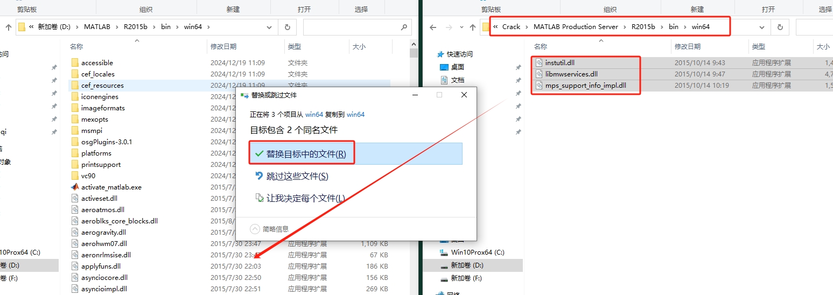Click the « overflow in right address bar

click(495, 27)
